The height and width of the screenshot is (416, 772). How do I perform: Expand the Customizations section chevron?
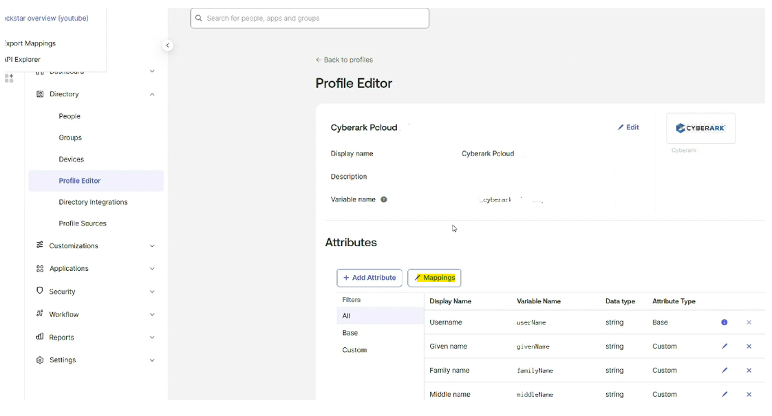[152, 245]
